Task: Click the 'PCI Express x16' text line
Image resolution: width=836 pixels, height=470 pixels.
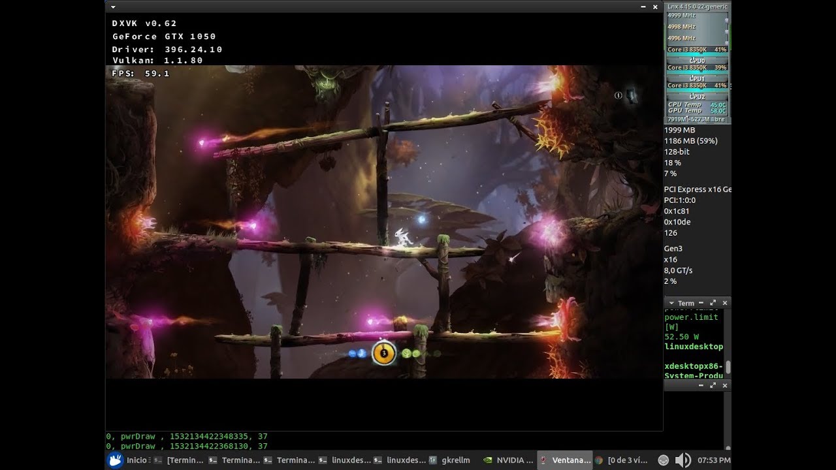Action: pos(696,189)
